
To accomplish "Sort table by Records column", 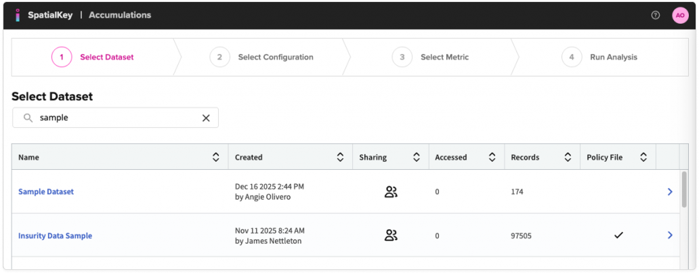I will coord(567,157).
